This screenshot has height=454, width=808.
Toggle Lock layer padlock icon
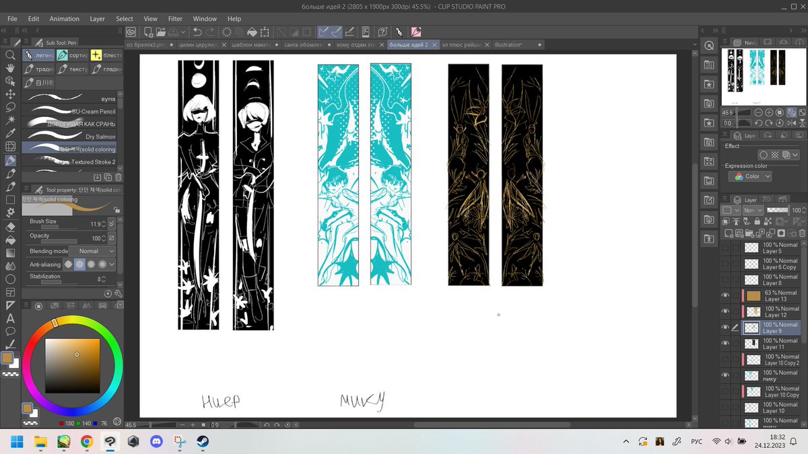[x=759, y=221]
